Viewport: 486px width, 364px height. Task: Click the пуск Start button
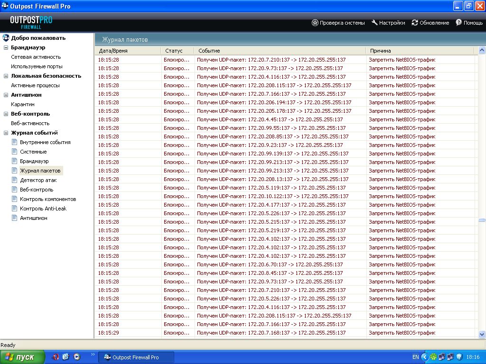coord(22,357)
